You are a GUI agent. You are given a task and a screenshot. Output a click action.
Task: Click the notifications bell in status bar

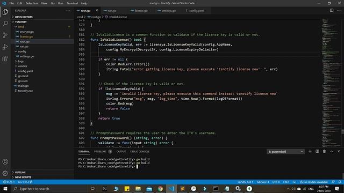(340, 182)
